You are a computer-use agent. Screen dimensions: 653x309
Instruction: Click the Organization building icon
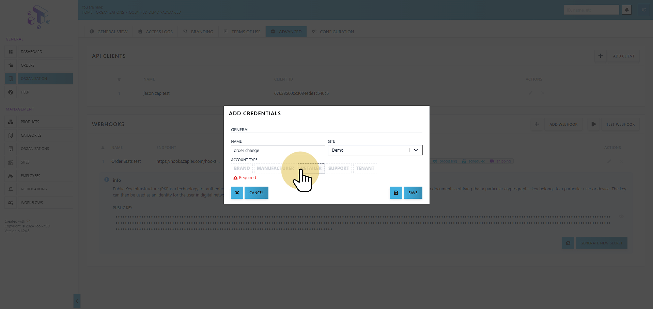pos(11,79)
